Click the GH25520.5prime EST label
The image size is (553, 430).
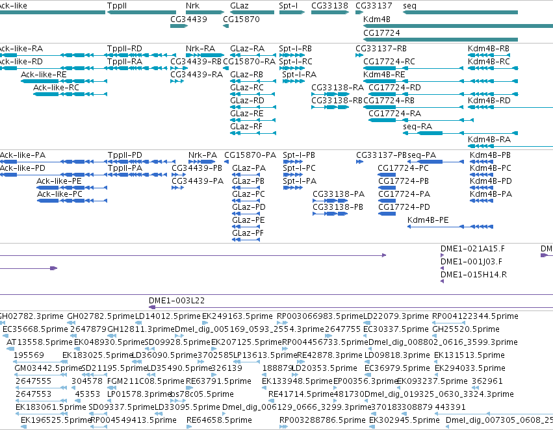pos(465,329)
